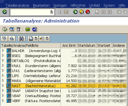
Task: Click the Collapse all nodes icon
Action: [x=12, y=38]
